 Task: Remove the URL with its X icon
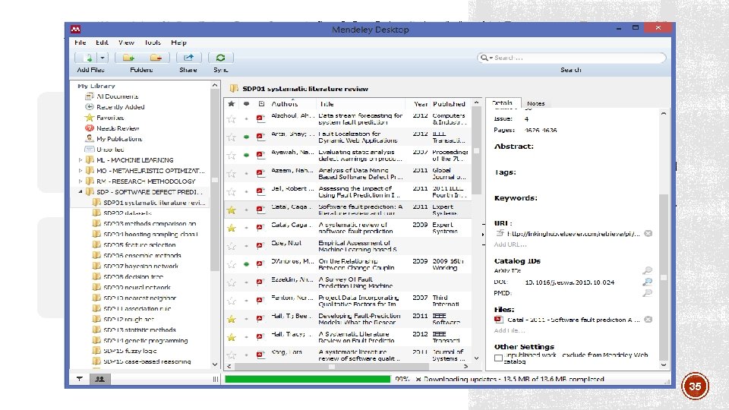648,233
